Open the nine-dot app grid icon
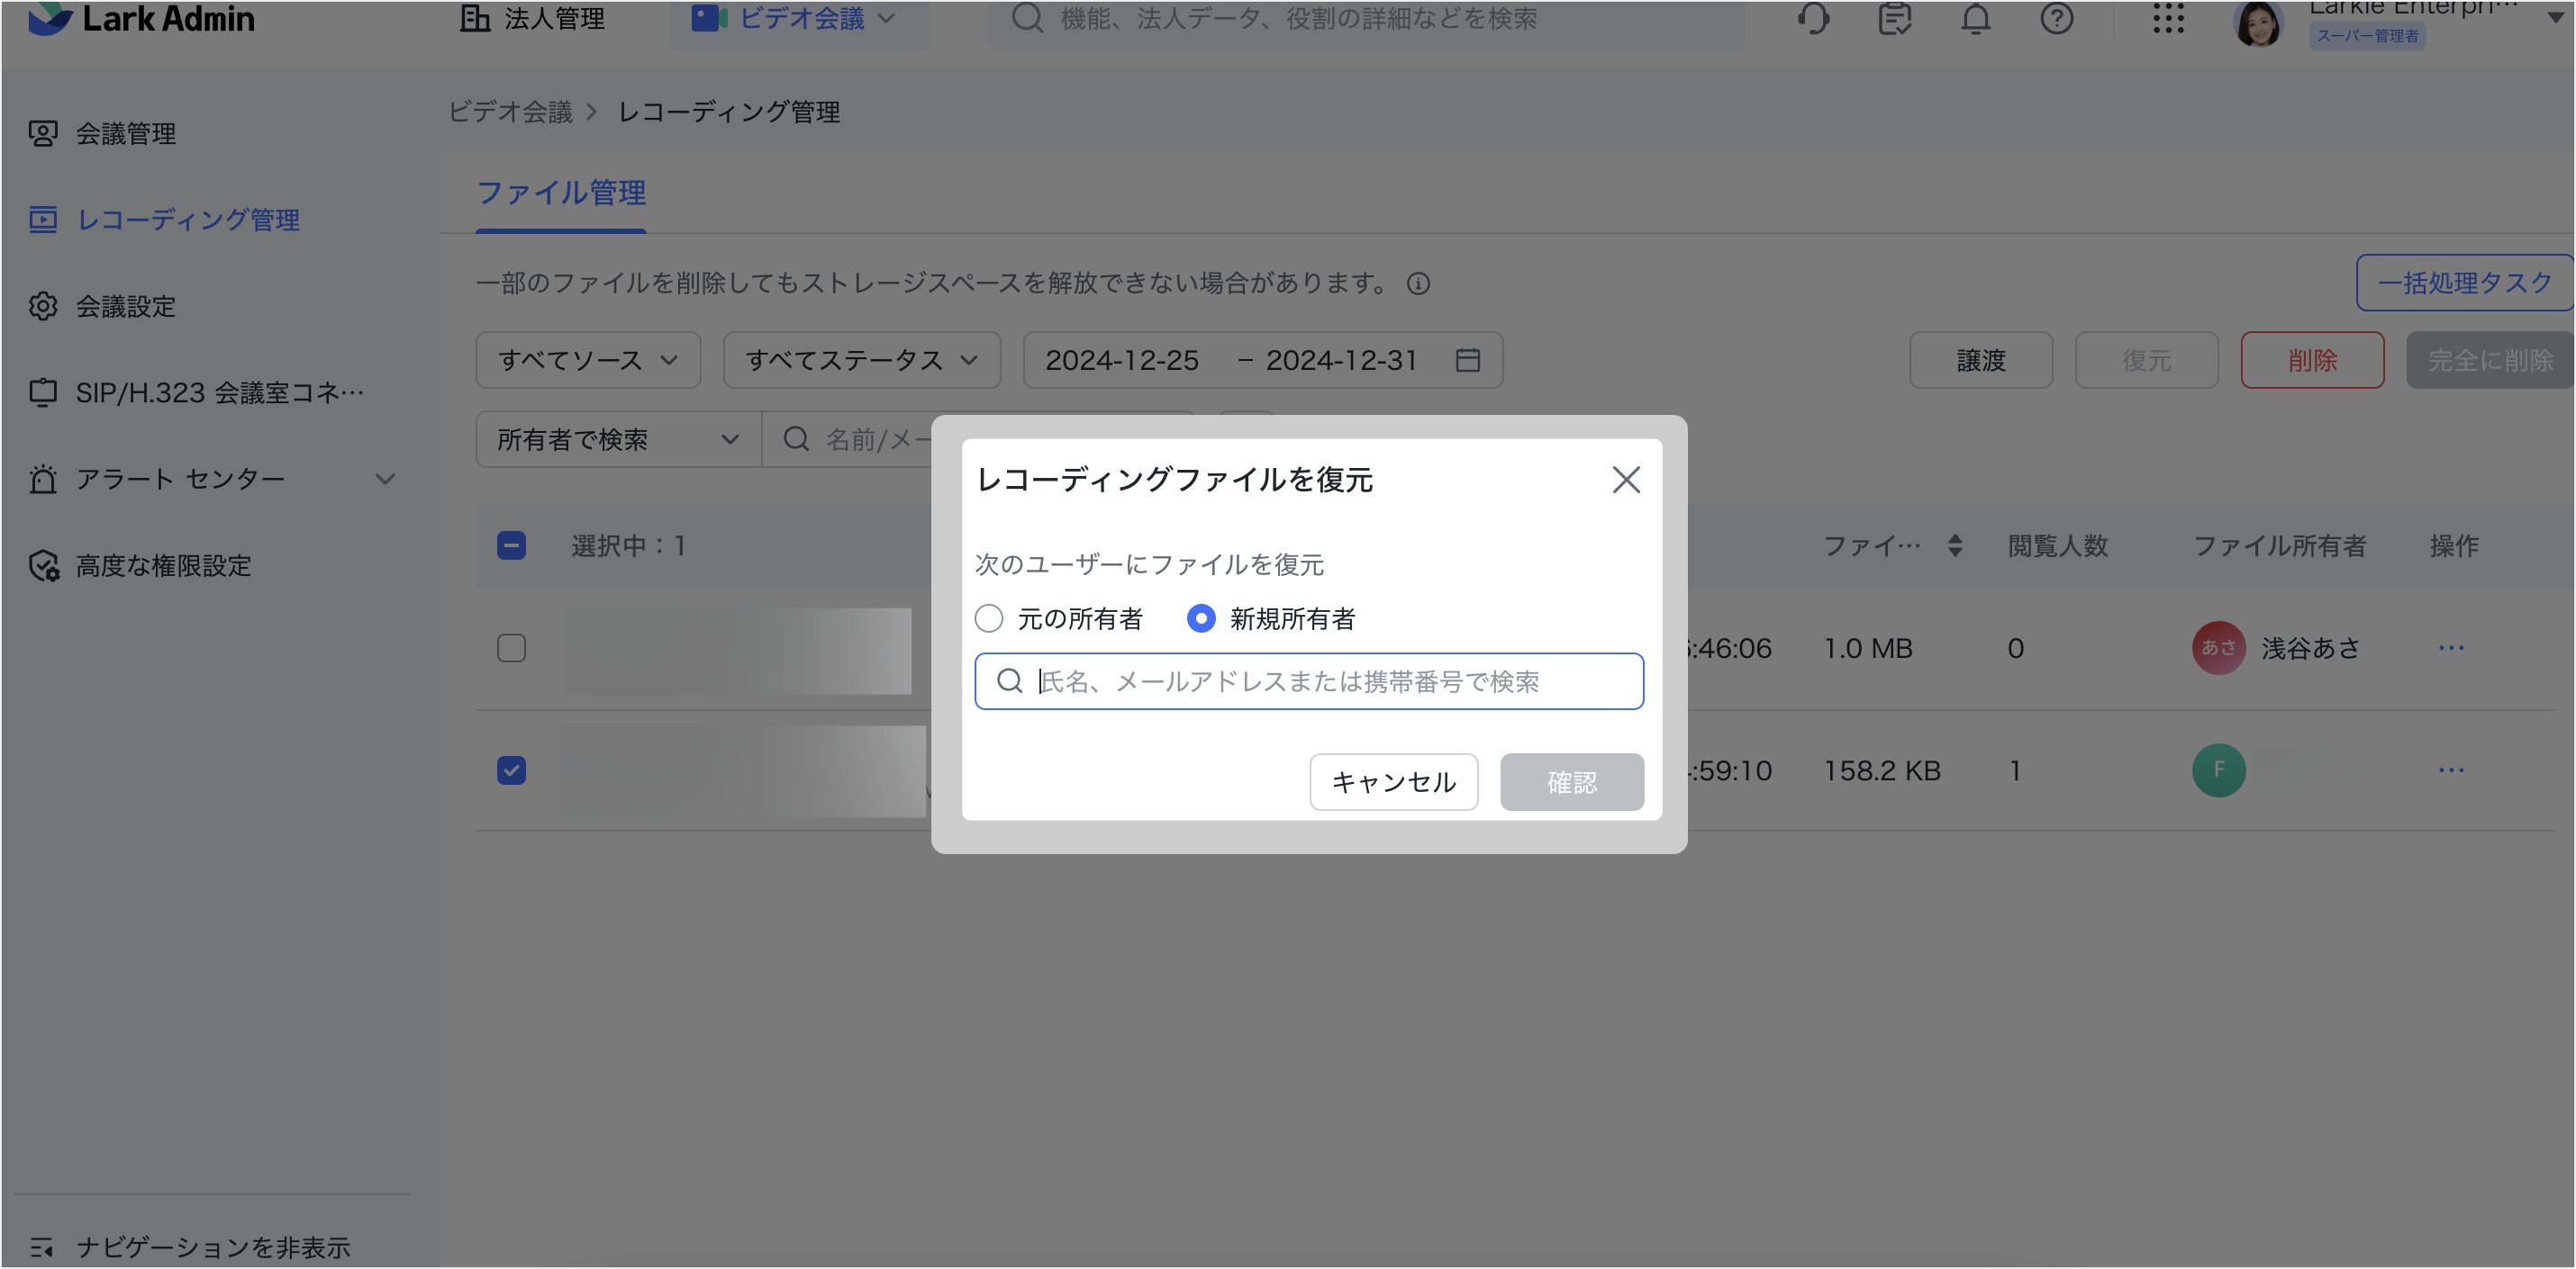The width and height of the screenshot is (2576, 1269). (x=2168, y=19)
